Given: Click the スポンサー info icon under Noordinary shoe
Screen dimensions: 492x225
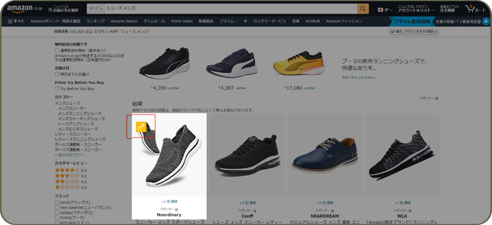Looking at the screenshot, I should coord(176,210).
